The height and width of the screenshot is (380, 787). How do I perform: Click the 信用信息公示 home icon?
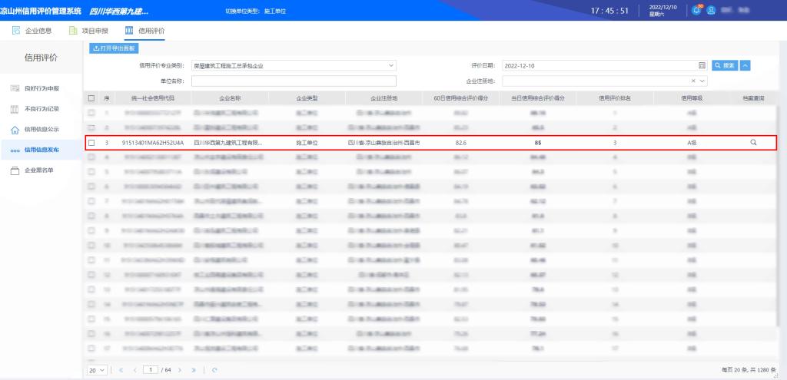[15, 129]
